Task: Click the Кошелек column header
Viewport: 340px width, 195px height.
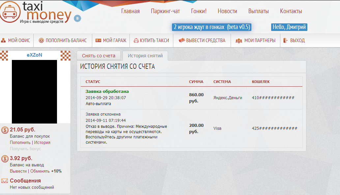Action: pos(261,82)
